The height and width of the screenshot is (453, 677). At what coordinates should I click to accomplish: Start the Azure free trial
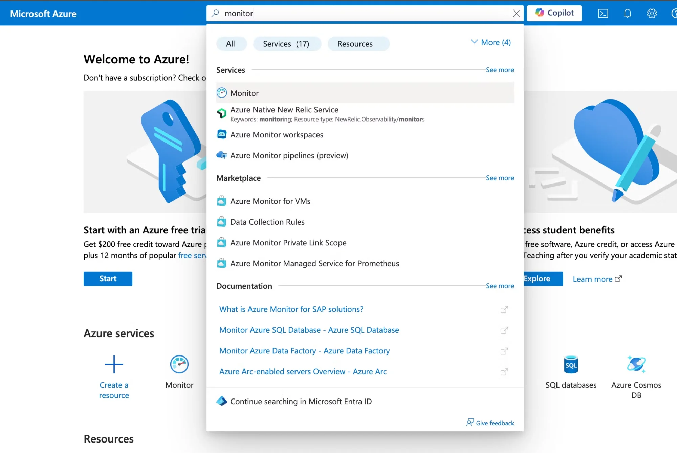[108, 279]
